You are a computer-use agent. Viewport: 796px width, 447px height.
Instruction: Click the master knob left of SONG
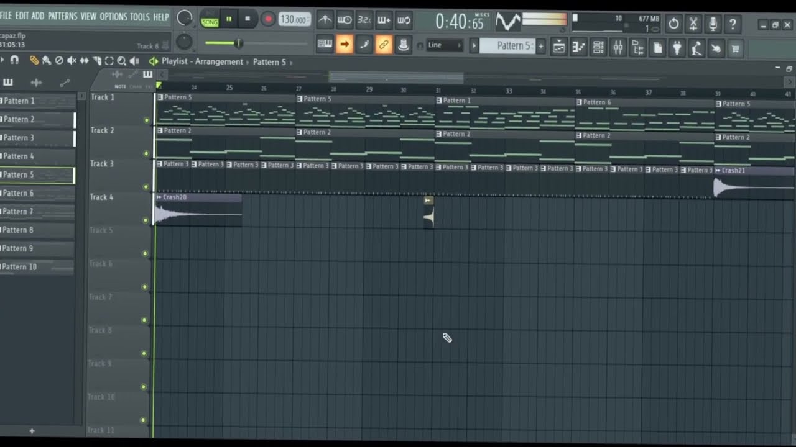[x=185, y=19]
